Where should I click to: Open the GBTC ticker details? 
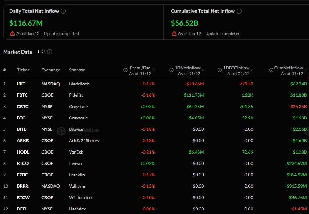(x=23, y=106)
